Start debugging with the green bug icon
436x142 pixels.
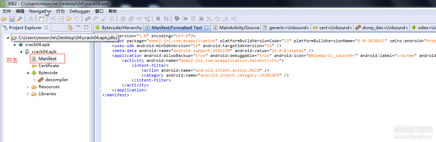pos(177,19)
